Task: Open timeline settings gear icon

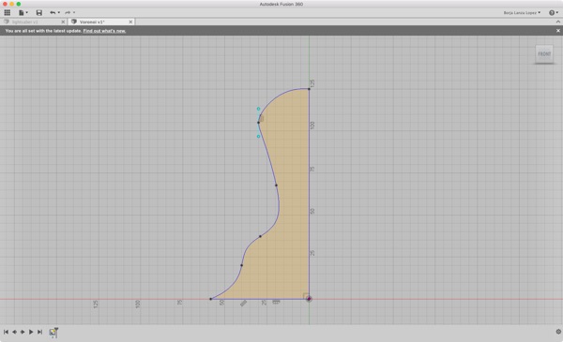Action: (558, 332)
